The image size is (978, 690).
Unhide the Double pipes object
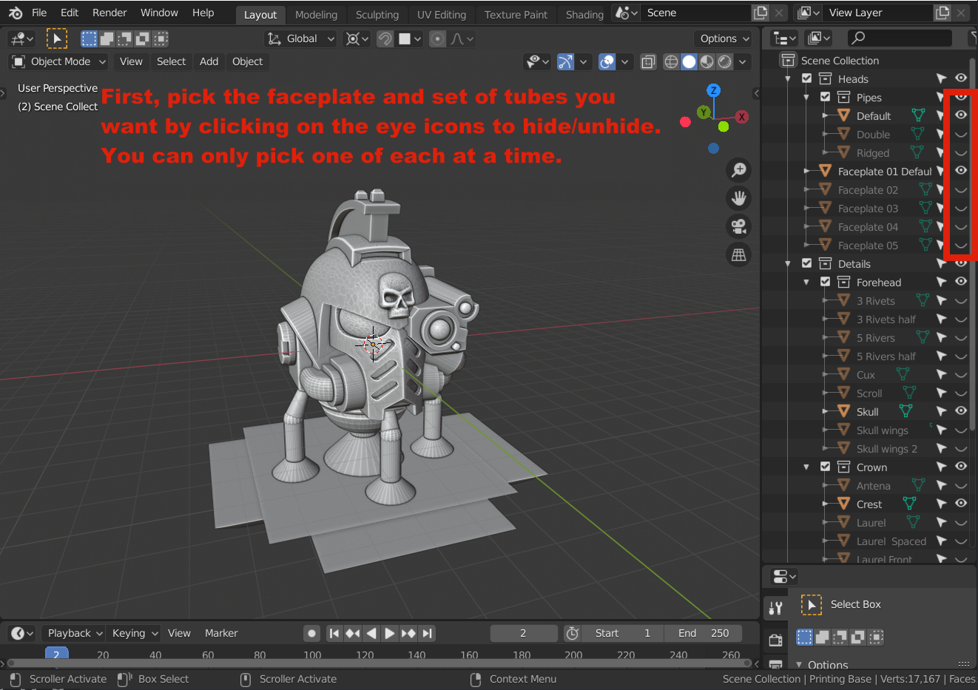pyautogui.click(x=961, y=134)
